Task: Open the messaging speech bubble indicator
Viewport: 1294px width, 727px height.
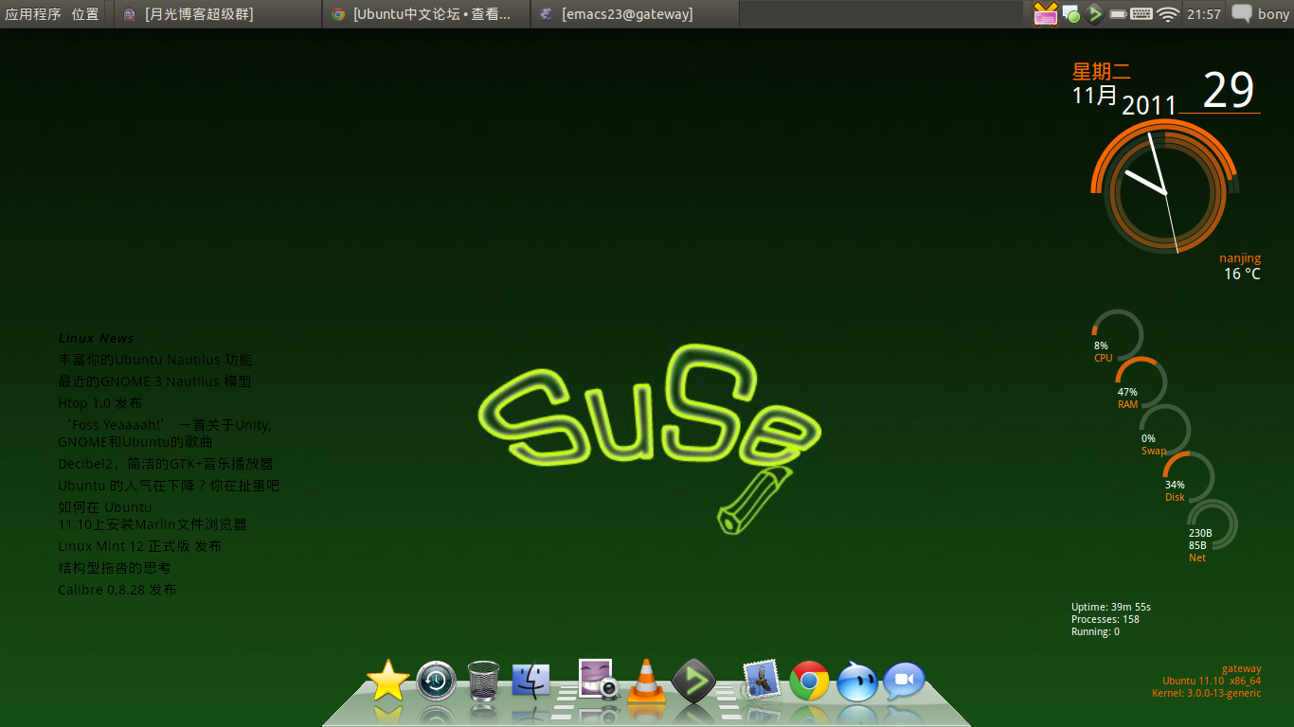Action: pyautogui.click(x=1241, y=13)
